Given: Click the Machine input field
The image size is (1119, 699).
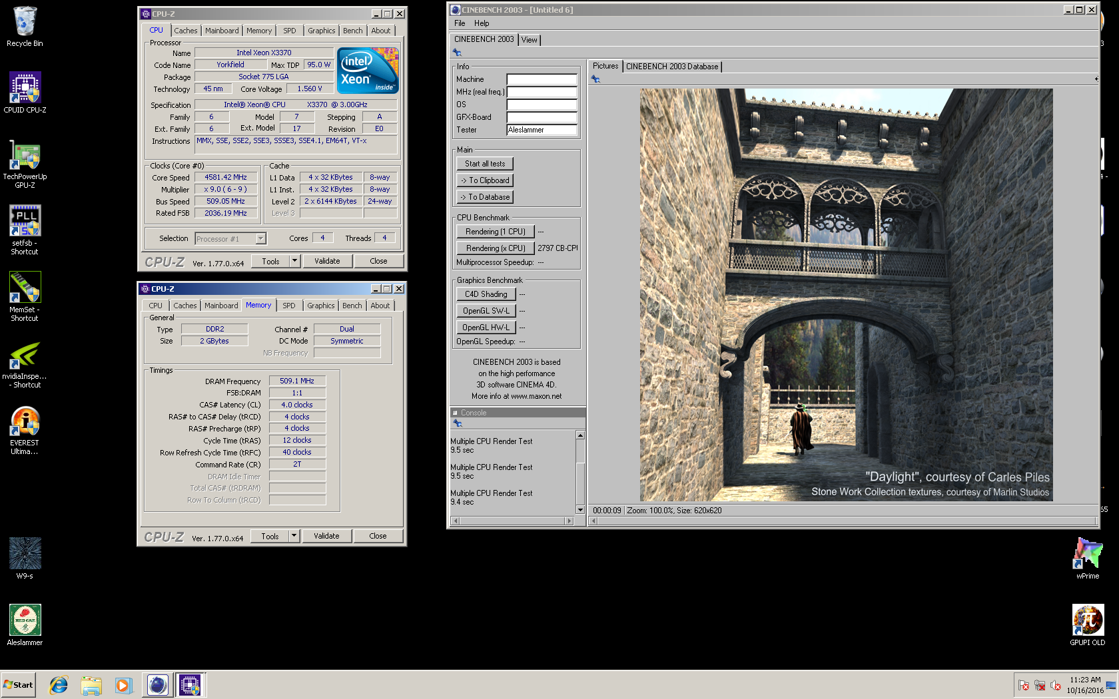Looking at the screenshot, I should tap(542, 79).
